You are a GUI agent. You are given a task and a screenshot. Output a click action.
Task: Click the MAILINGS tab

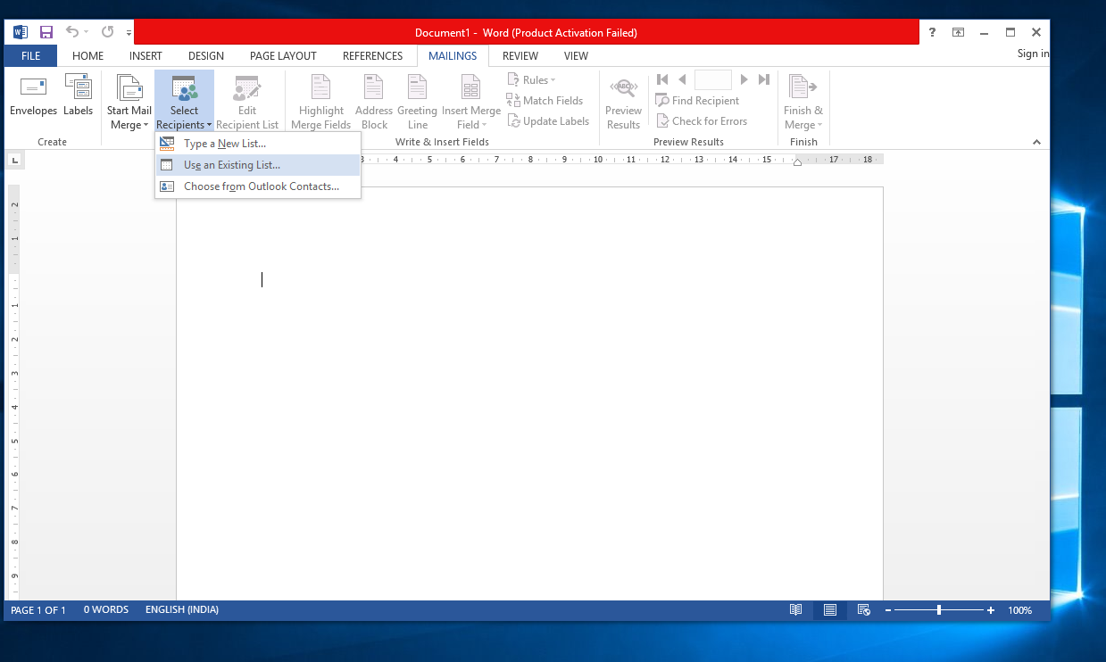pyautogui.click(x=453, y=55)
